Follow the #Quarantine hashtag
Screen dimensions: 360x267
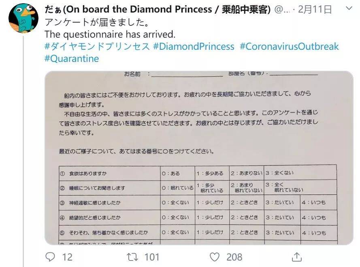pyautogui.click(x=72, y=59)
